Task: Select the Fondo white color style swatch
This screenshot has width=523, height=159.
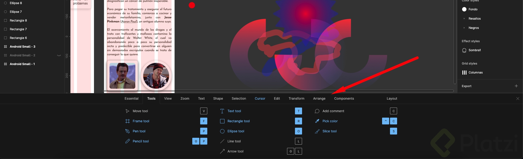Action: pos(464,9)
